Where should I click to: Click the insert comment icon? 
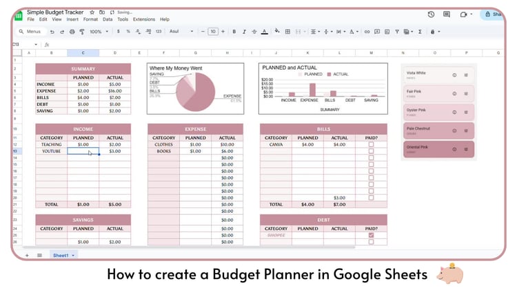(377, 32)
